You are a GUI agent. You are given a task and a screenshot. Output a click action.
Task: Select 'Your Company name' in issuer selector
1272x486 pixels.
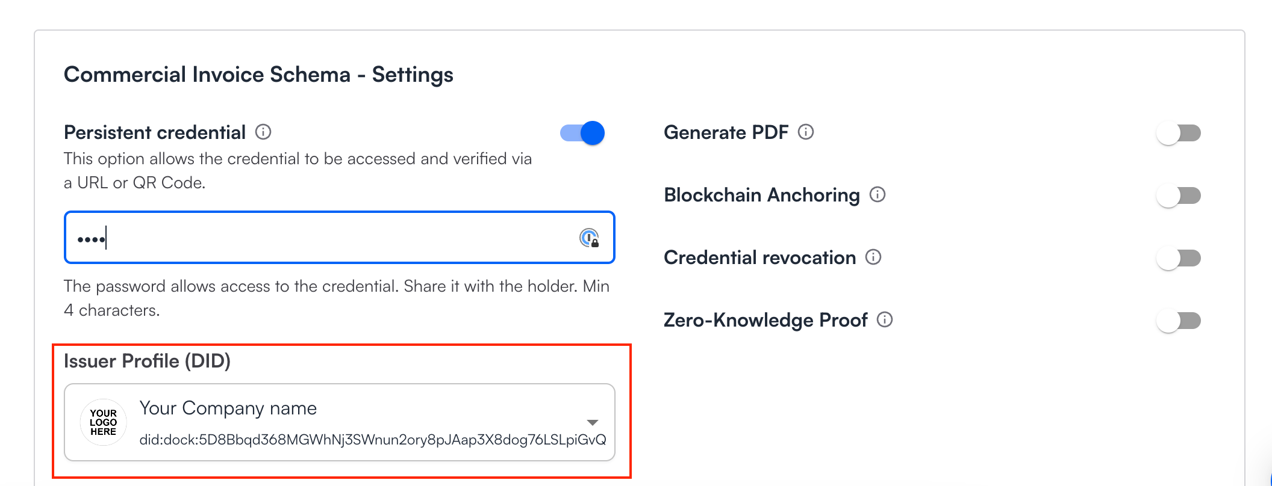point(228,408)
